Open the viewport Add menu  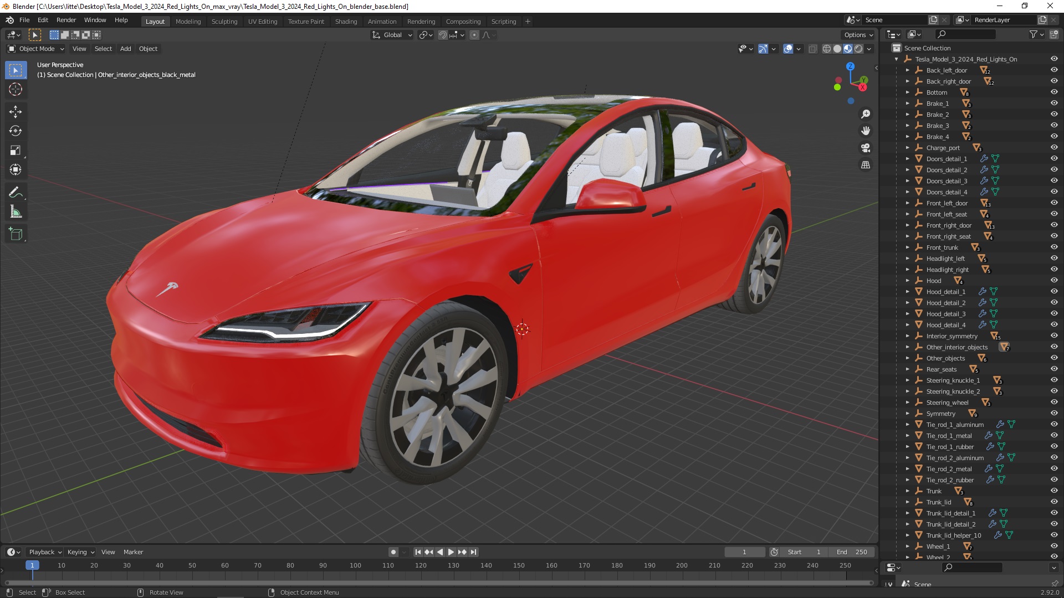pos(126,49)
